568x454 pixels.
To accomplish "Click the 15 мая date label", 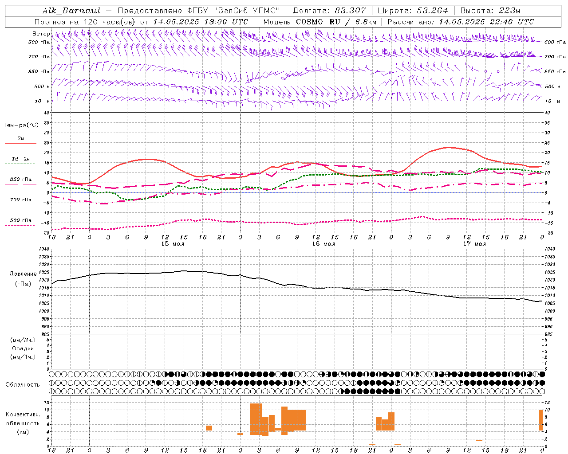I will pos(173,244).
